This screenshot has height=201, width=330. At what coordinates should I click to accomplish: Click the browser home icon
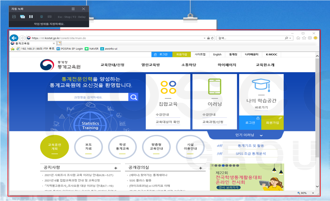[x=298, y=38]
